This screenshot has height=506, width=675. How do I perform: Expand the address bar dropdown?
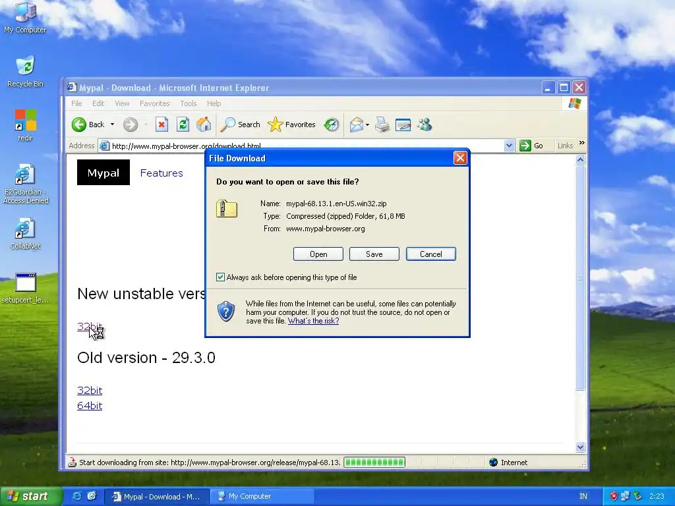tap(510, 146)
